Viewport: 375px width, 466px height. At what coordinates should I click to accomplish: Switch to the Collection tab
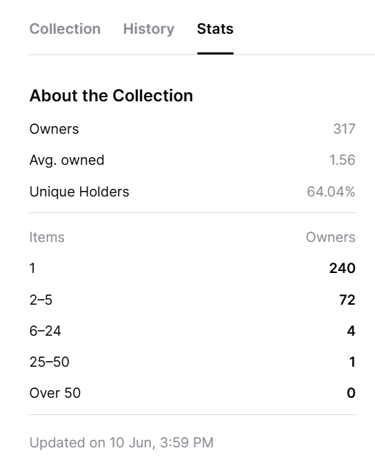(x=65, y=29)
